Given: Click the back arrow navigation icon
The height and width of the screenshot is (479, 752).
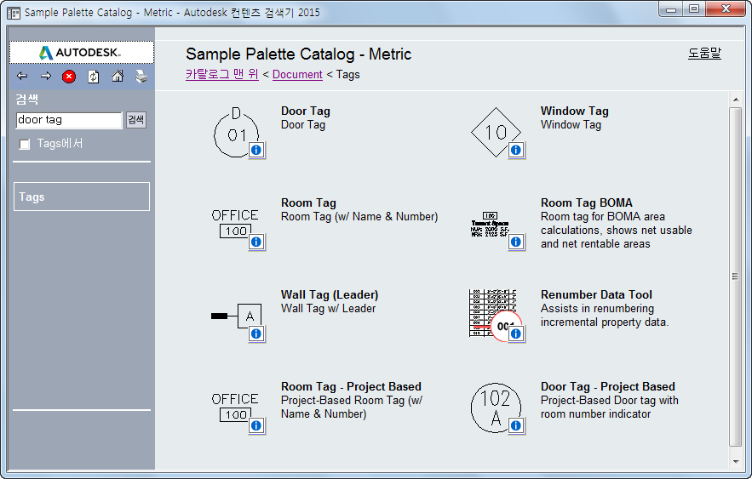Looking at the screenshot, I should pyautogui.click(x=22, y=77).
